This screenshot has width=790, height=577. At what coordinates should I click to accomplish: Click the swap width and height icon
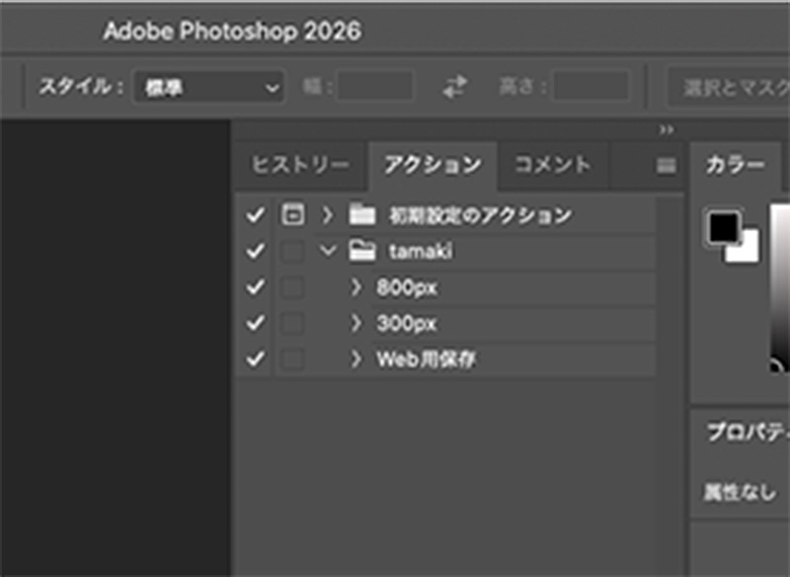click(x=454, y=87)
